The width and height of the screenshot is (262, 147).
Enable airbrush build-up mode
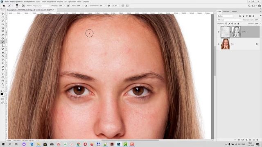pos(86,6)
